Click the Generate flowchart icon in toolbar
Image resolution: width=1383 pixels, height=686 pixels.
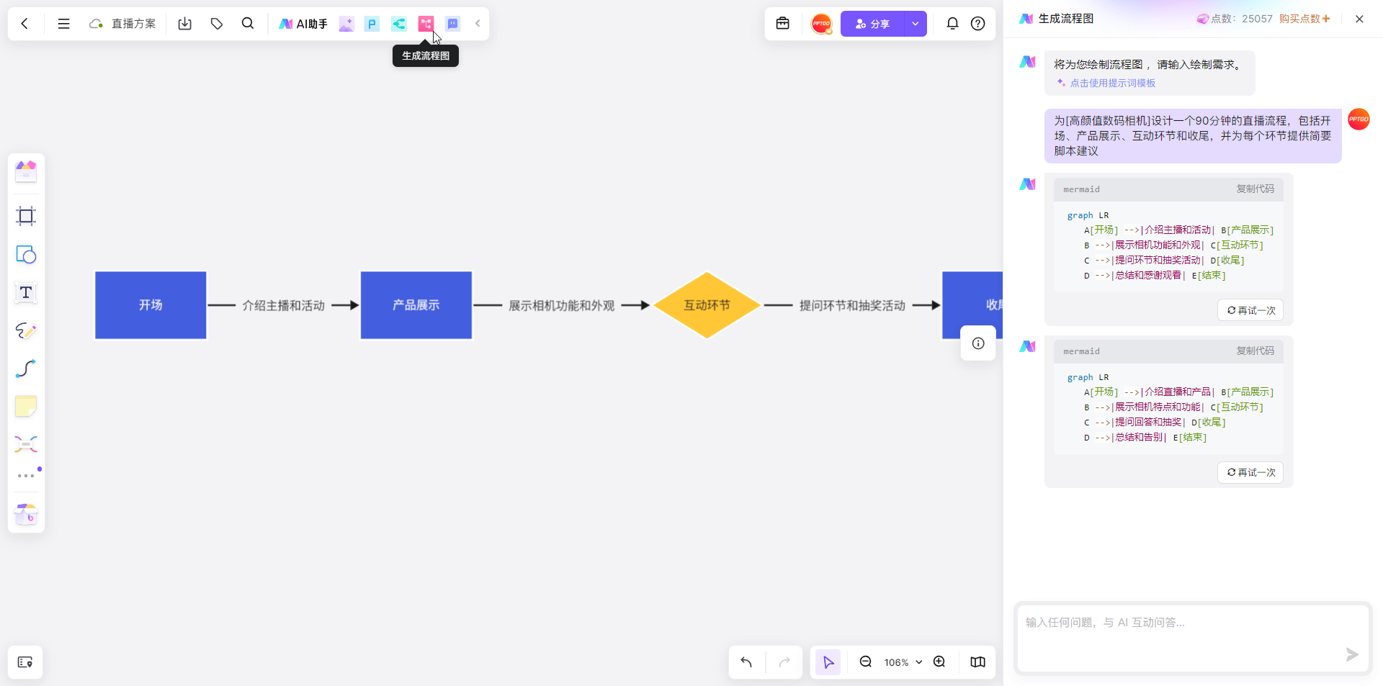[426, 24]
